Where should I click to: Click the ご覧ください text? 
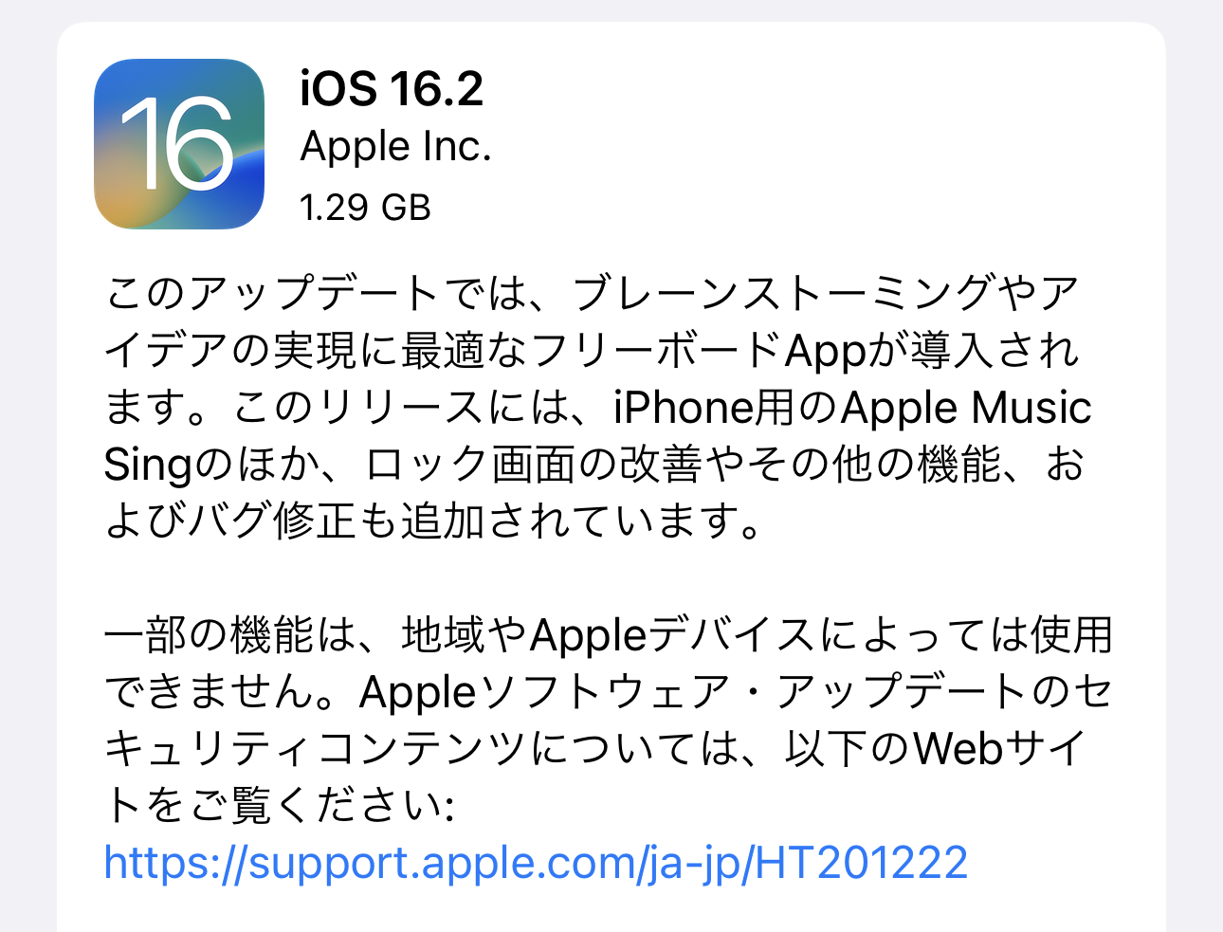coord(316,806)
